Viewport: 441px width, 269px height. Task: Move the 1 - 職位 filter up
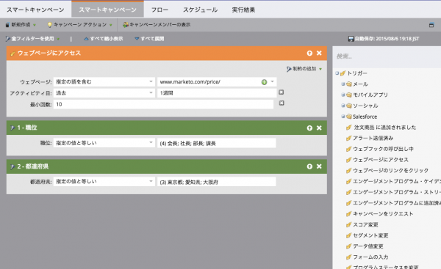[309, 128]
